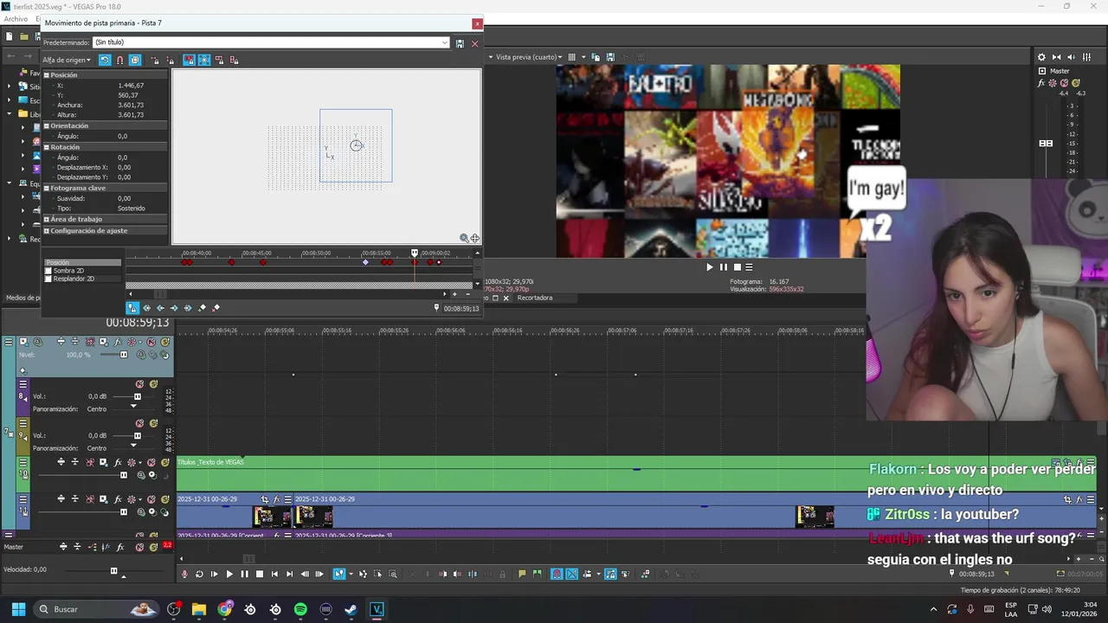Go to next keyframe in motion dialog

(174, 308)
